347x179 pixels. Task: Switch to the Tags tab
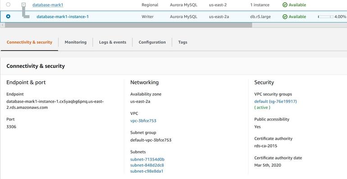click(183, 42)
